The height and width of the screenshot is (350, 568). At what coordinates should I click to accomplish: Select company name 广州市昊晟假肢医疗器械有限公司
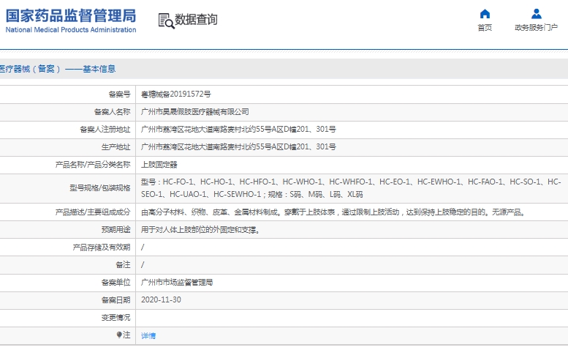195,112
